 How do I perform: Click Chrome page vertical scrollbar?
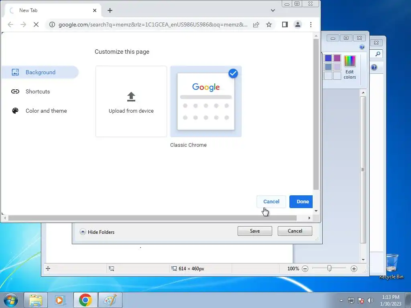[316, 114]
